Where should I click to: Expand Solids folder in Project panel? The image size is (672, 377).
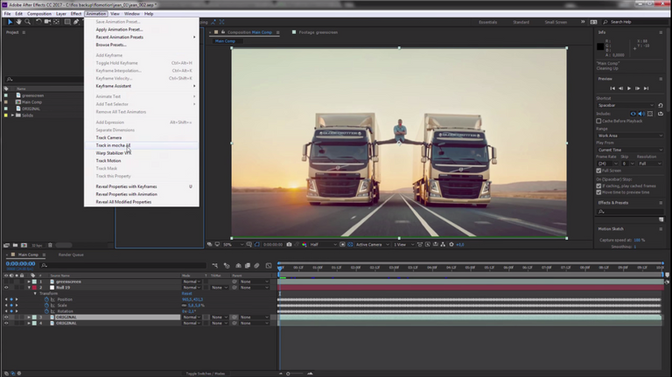click(x=12, y=115)
